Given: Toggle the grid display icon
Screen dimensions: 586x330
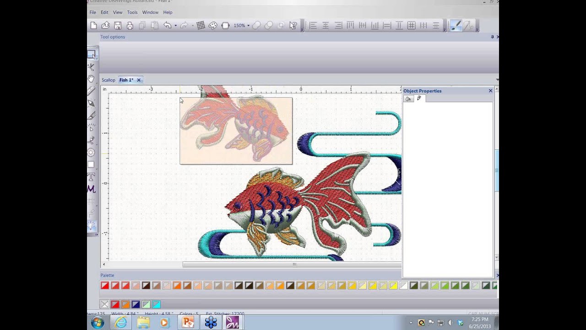Looking at the screenshot, I should point(201,26).
